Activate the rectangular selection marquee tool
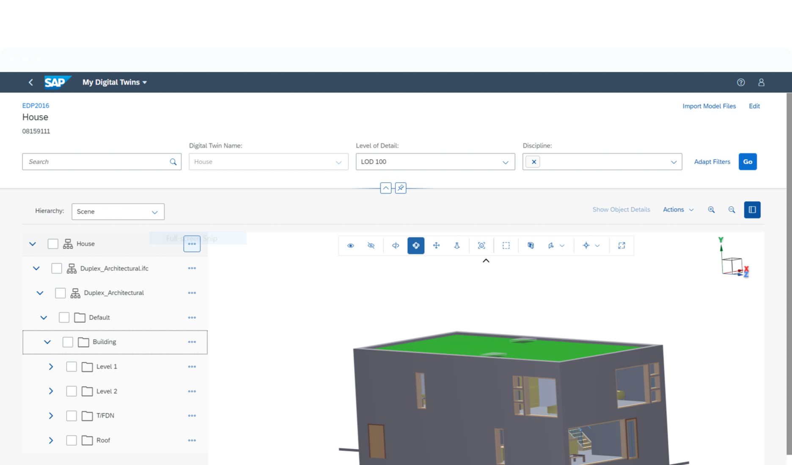This screenshot has height=465, width=792. click(506, 245)
